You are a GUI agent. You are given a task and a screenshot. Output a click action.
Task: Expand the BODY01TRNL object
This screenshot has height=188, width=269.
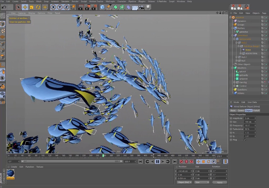point(240,53)
